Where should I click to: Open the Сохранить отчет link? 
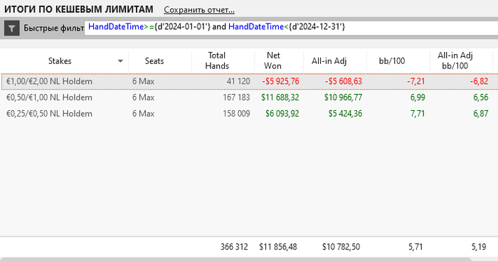click(199, 10)
